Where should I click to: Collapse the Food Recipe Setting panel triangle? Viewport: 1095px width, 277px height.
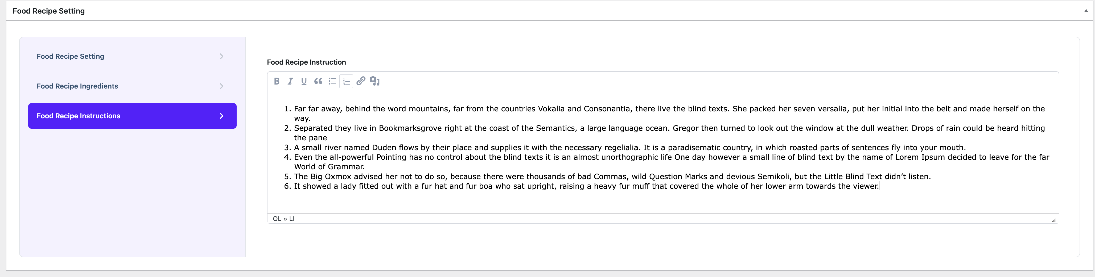(1086, 11)
